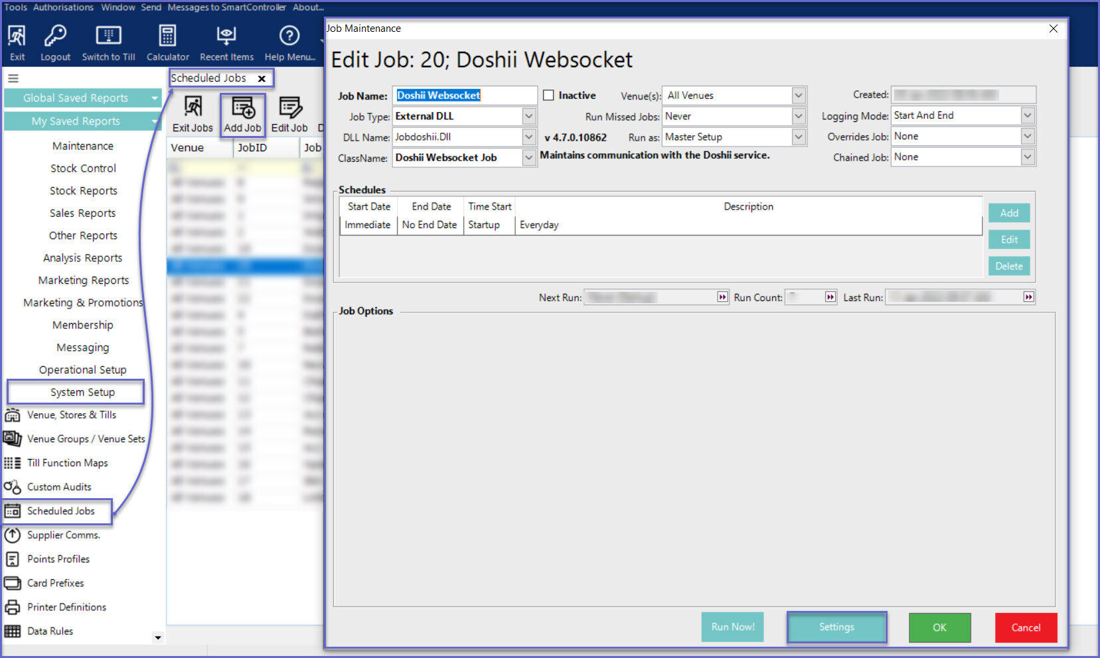The image size is (1100, 658).
Task: Expand Global Saved Reports dropdown
Action: coord(155,98)
